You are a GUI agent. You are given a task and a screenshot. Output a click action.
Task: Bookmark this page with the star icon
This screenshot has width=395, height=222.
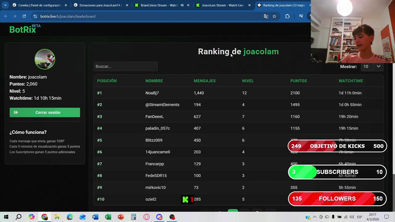pyautogui.click(x=274, y=16)
